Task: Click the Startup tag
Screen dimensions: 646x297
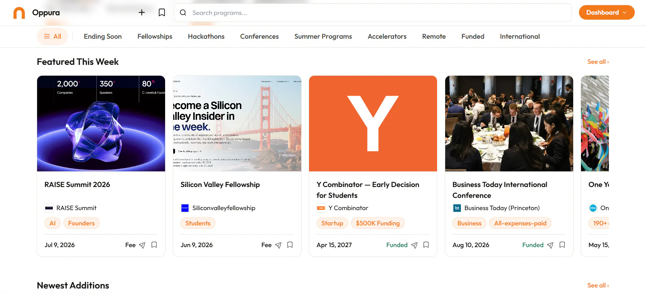Action: [x=332, y=223]
